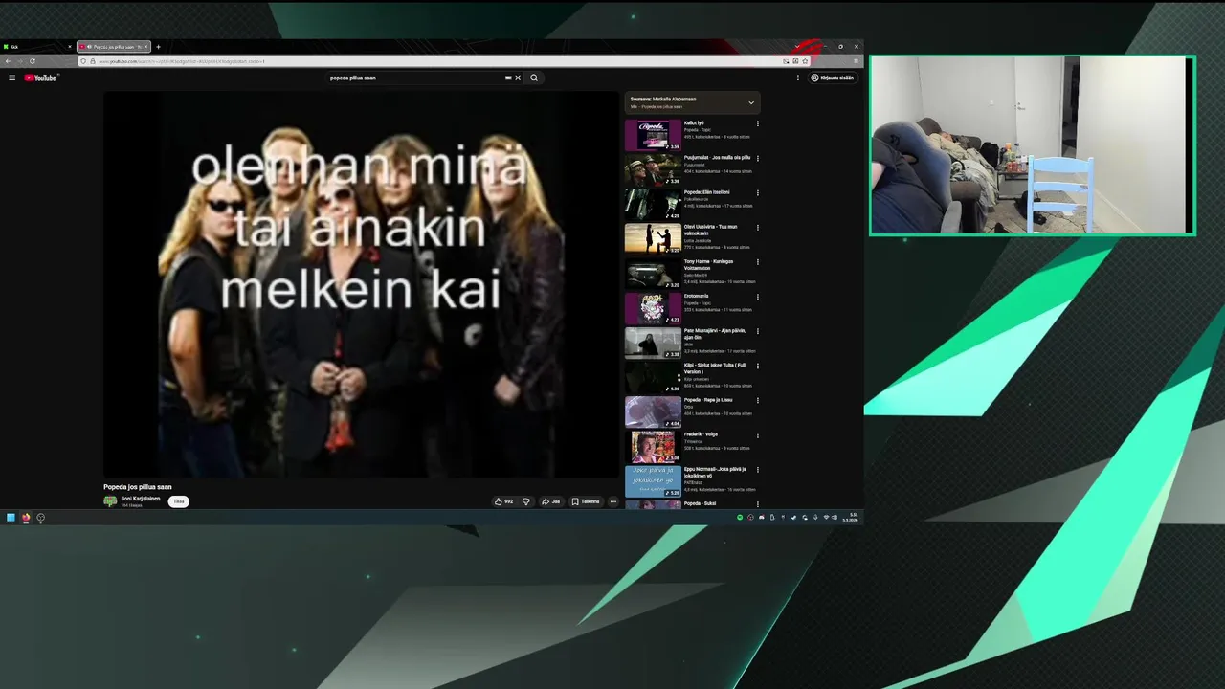Open the circular app icon on taskbar
This screenshot has width=1225, height=689.
(40, 518)
